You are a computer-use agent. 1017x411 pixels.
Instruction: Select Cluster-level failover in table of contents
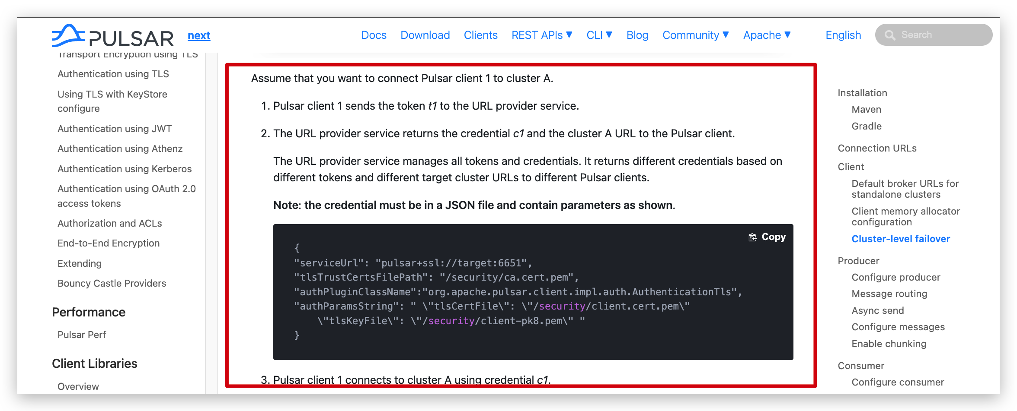pos(901,239)
